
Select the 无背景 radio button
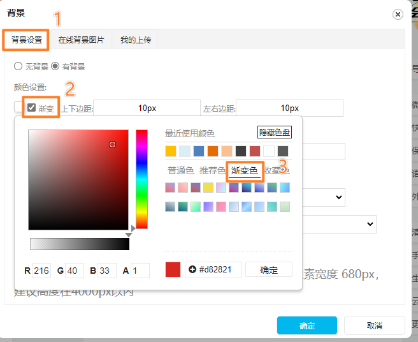coord(18,66)
